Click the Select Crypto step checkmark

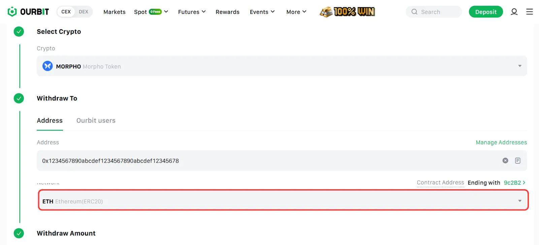(19, 32)
